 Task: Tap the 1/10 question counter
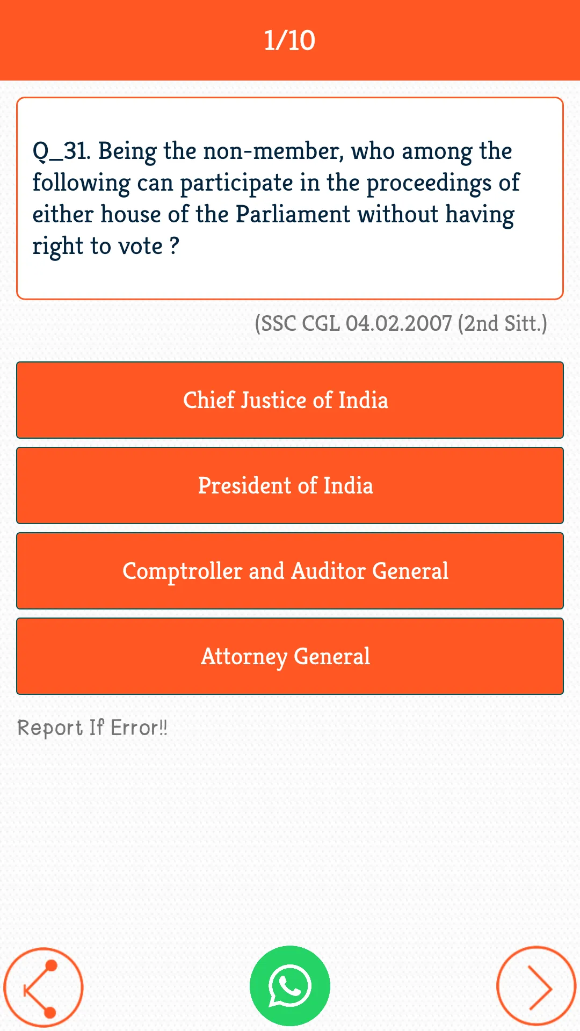[x=289, y=40]
